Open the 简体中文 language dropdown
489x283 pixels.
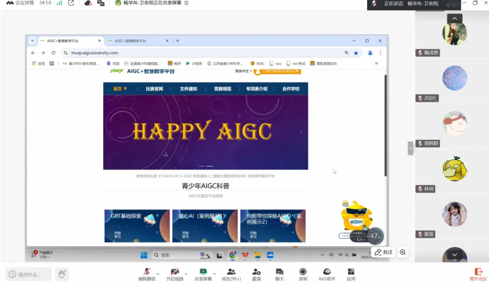pos(244,71)
